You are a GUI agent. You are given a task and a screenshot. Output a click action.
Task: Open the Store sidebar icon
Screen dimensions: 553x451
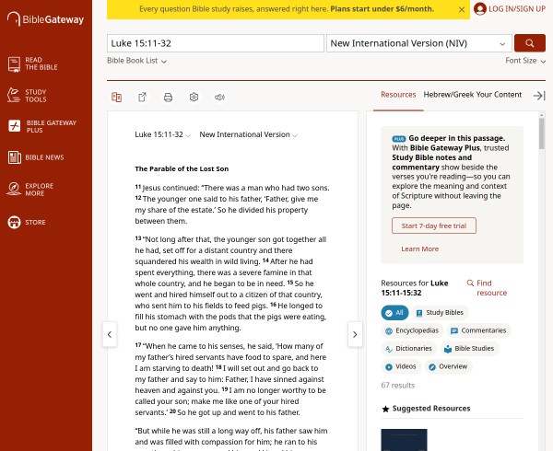click(15, 222)
